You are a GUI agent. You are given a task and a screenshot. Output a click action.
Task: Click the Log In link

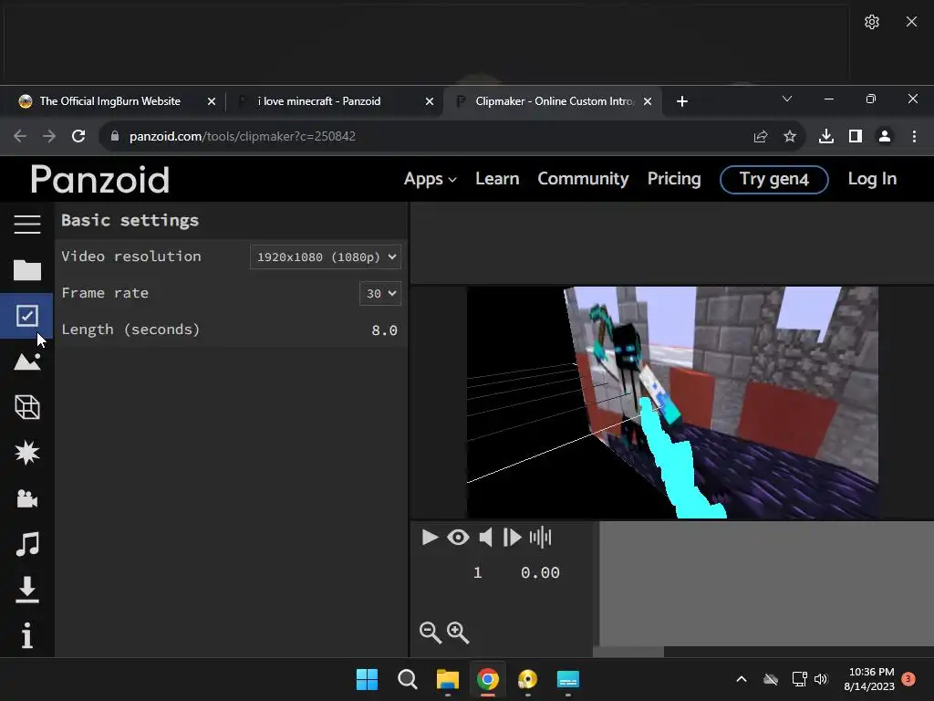[872, 179]
